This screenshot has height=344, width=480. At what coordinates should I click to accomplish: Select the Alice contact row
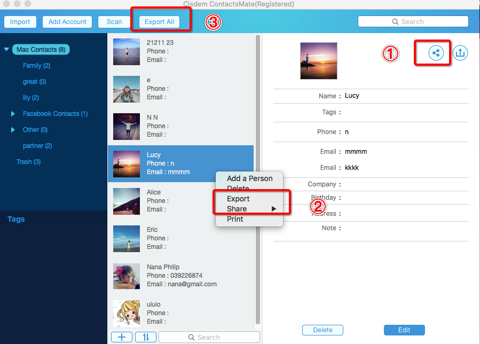(x=180, y=201)
